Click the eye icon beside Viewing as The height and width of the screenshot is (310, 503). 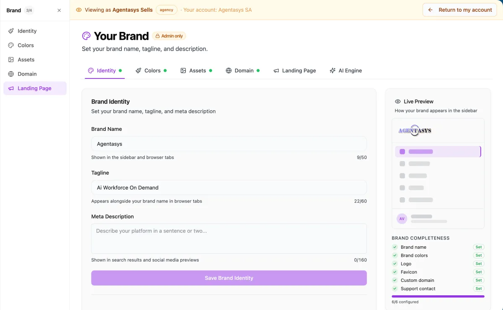[x=79, y=10]
